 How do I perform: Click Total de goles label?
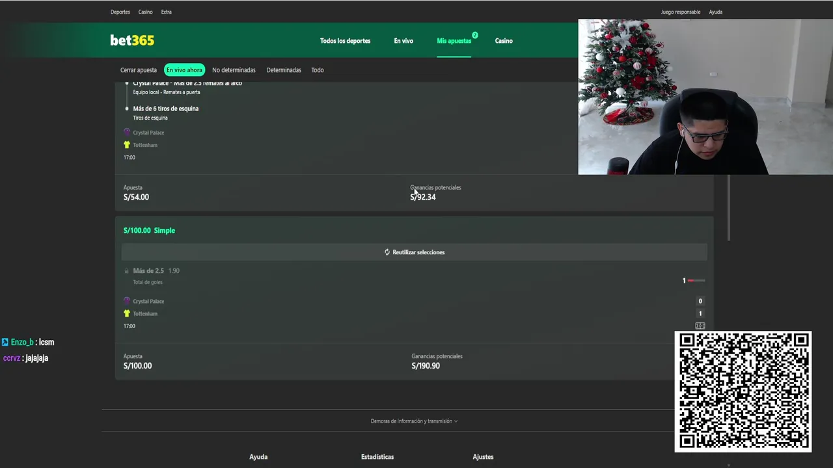pyautogui.click(x=148, y=282)
